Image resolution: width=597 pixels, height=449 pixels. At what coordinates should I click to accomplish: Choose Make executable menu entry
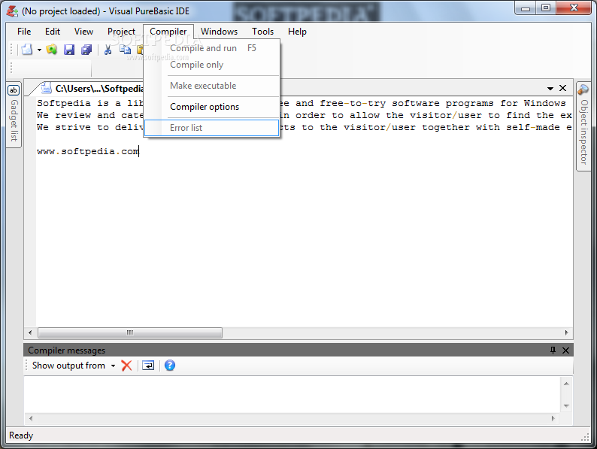212,86
